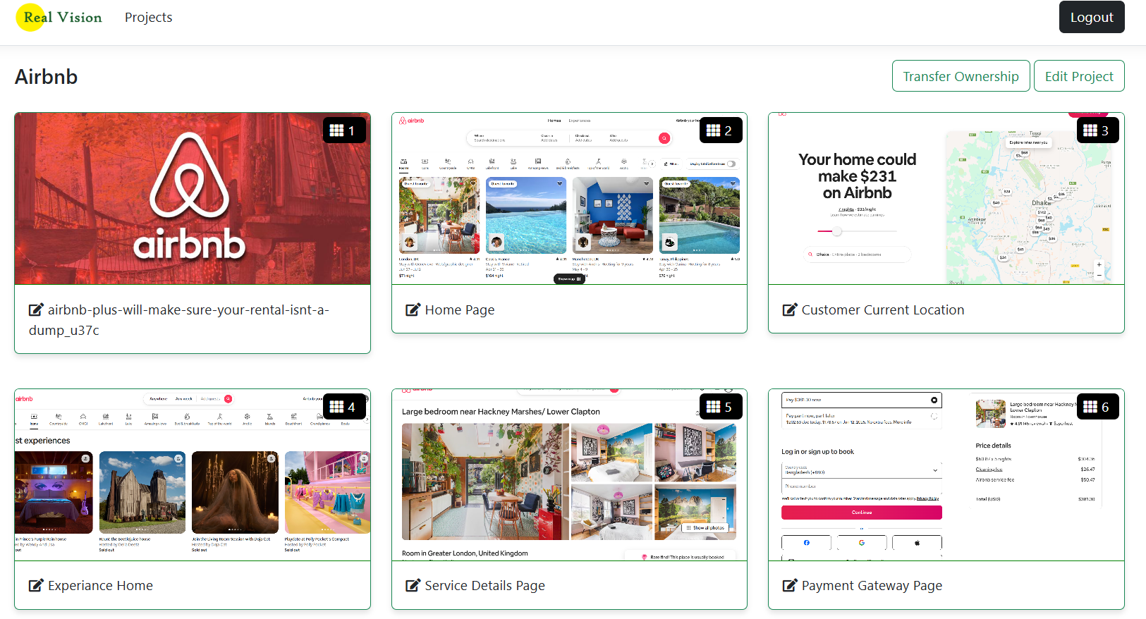
Task: Go to Real Vision home logo
Action: click(x=61, y=18)
